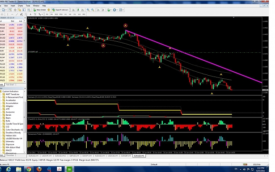
Task: Switch to the EURUSD,H4 chart tab
Action: click(34, 156)
